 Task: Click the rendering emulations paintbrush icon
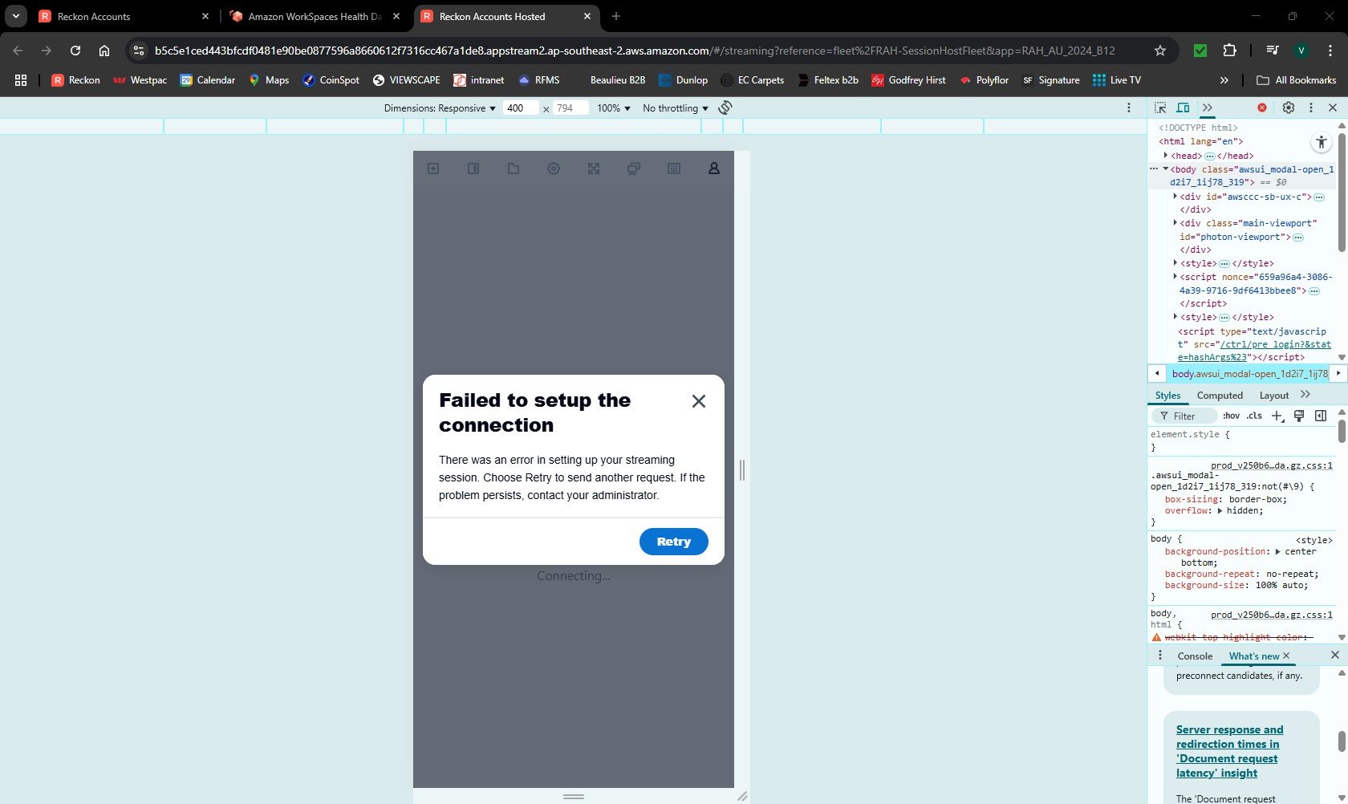tap(1299, 416)
